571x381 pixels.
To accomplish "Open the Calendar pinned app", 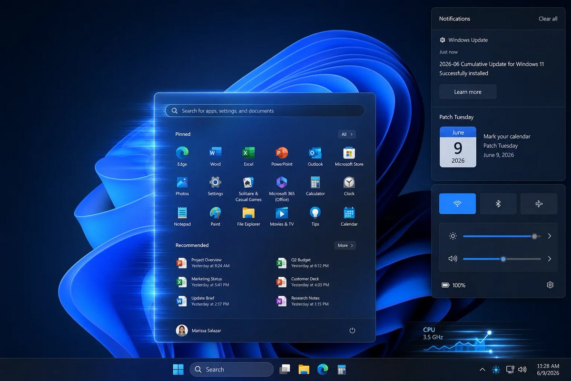I will [x=349, y=216].
